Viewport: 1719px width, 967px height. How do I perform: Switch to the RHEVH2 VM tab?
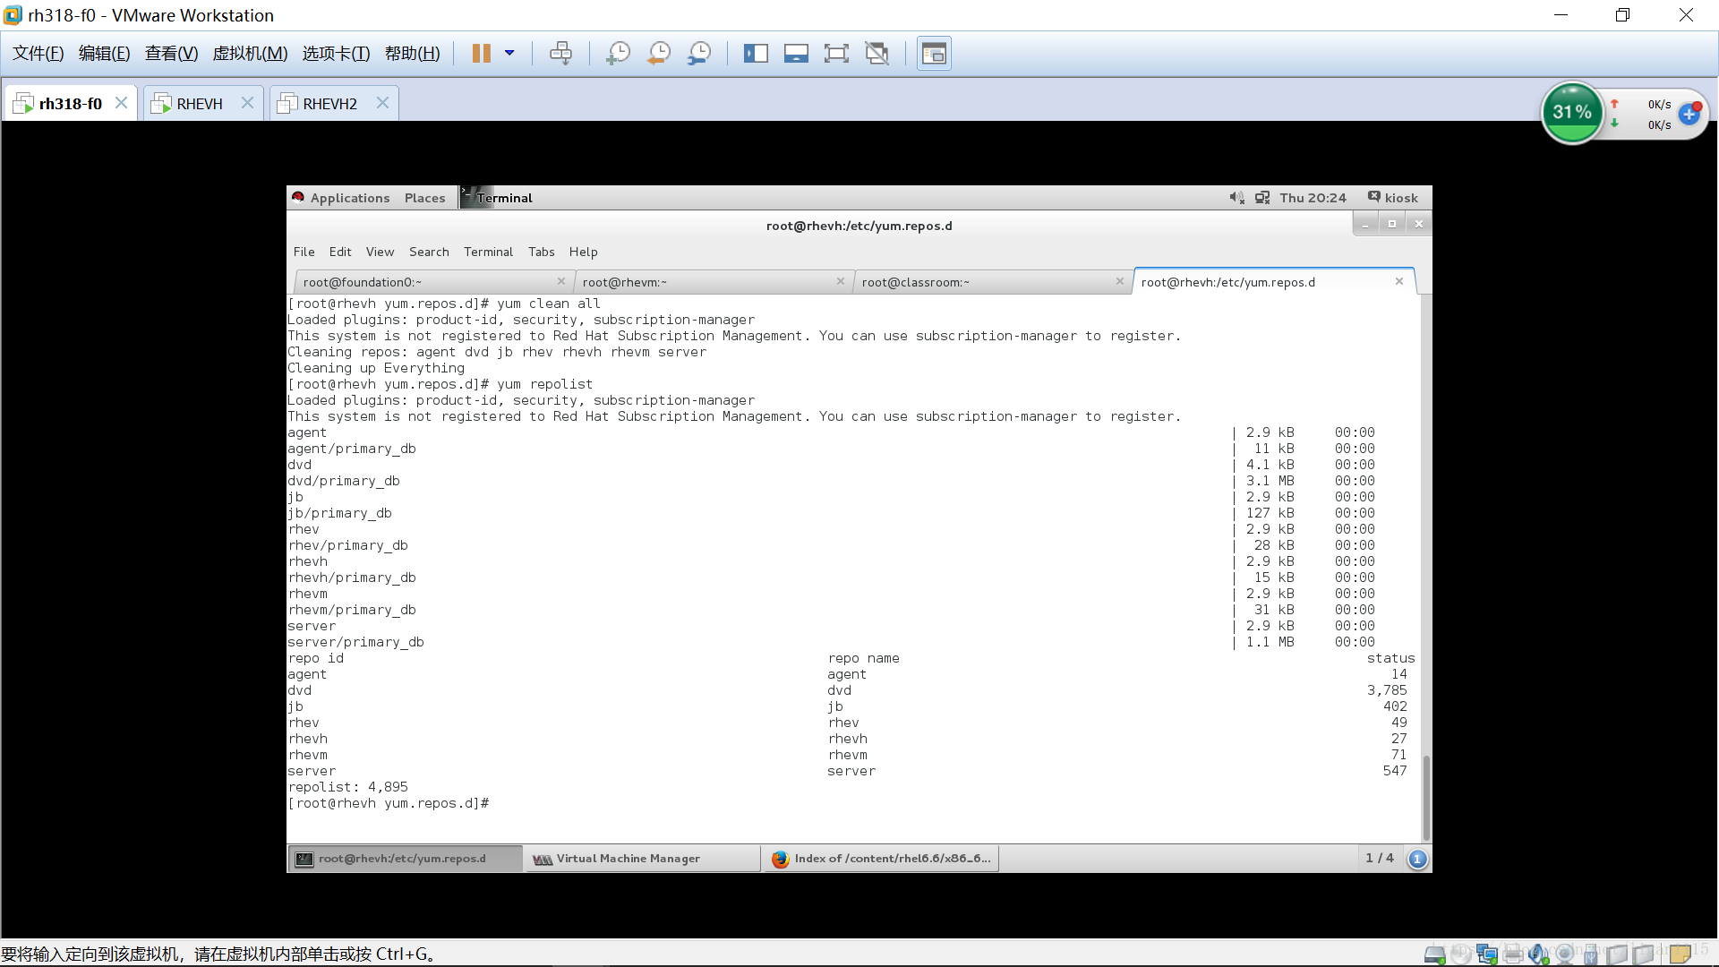[329, 104]
